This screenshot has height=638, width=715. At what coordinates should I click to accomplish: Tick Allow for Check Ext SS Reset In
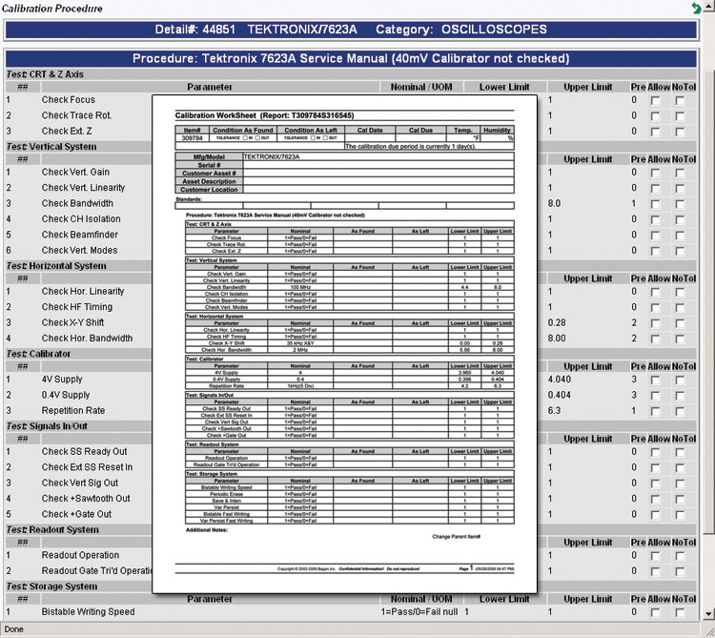[655, 468]
